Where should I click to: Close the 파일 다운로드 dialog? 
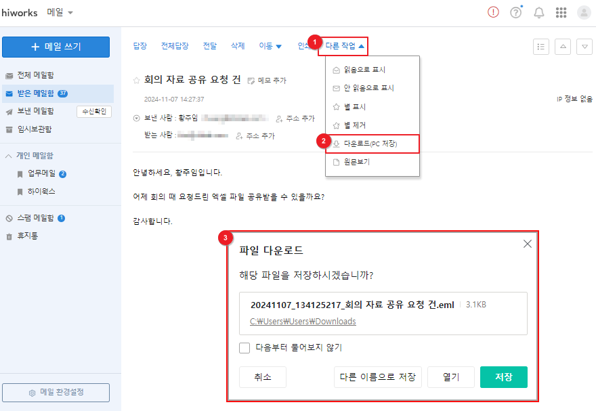tap(527, 244)
